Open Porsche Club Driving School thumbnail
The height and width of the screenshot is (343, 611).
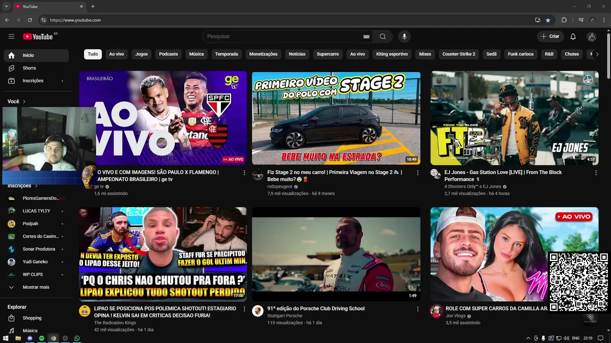[336, 254]
